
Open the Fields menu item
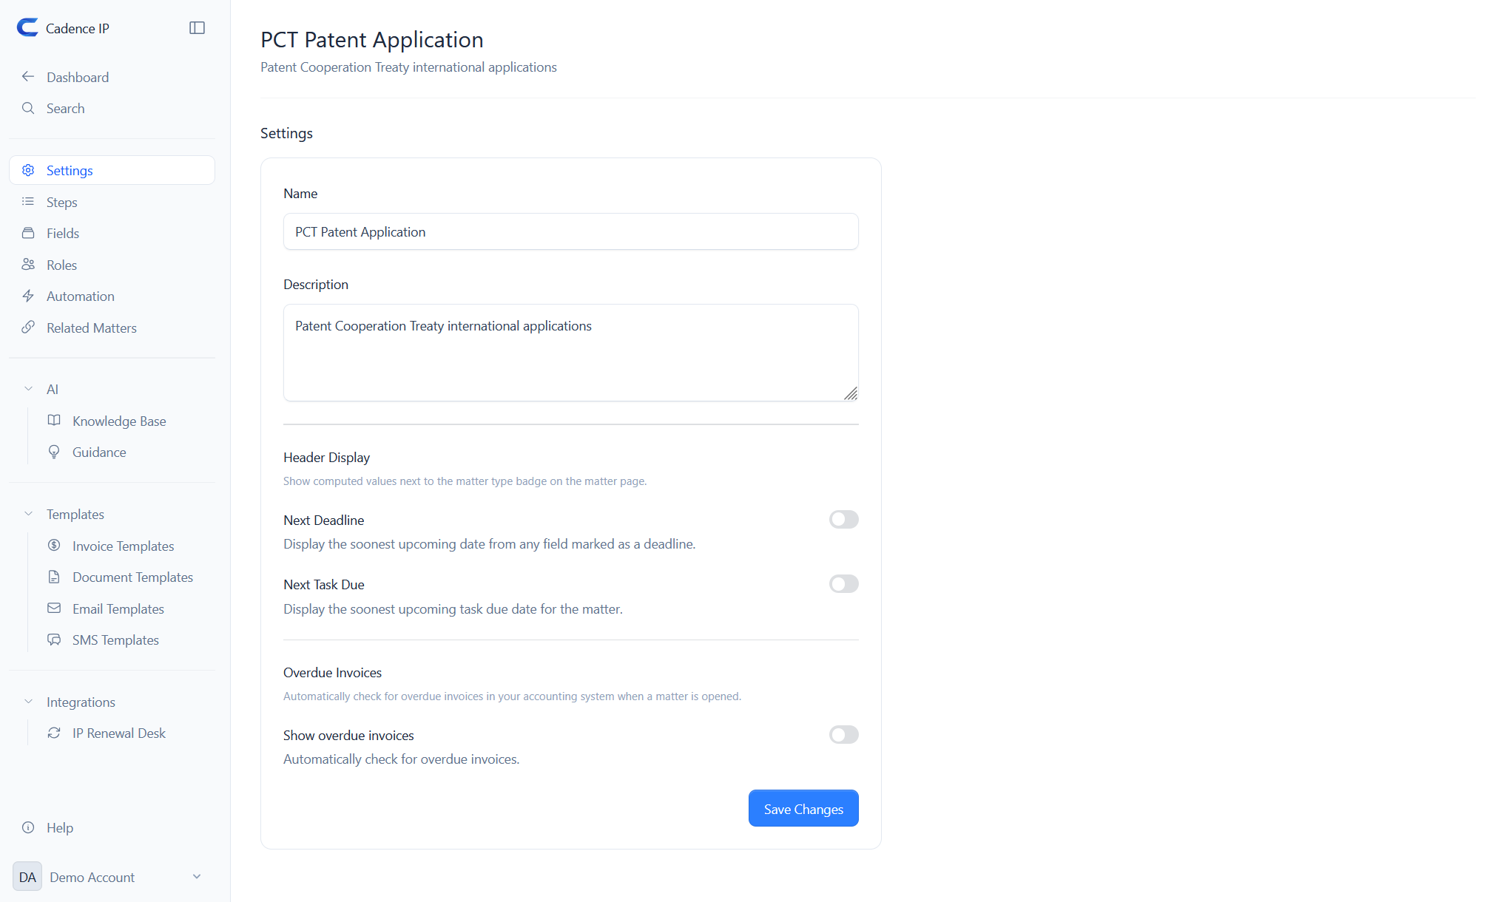tap(112, 233)
